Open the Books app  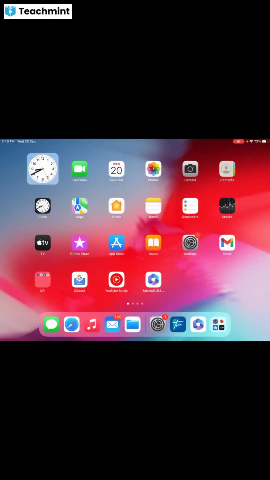pos(153,243)
